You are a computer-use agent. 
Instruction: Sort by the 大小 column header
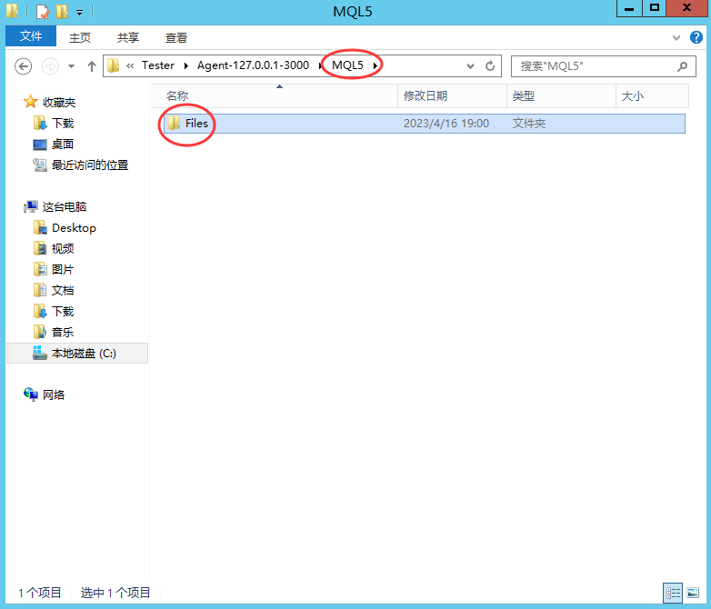(x=653, y=96)
